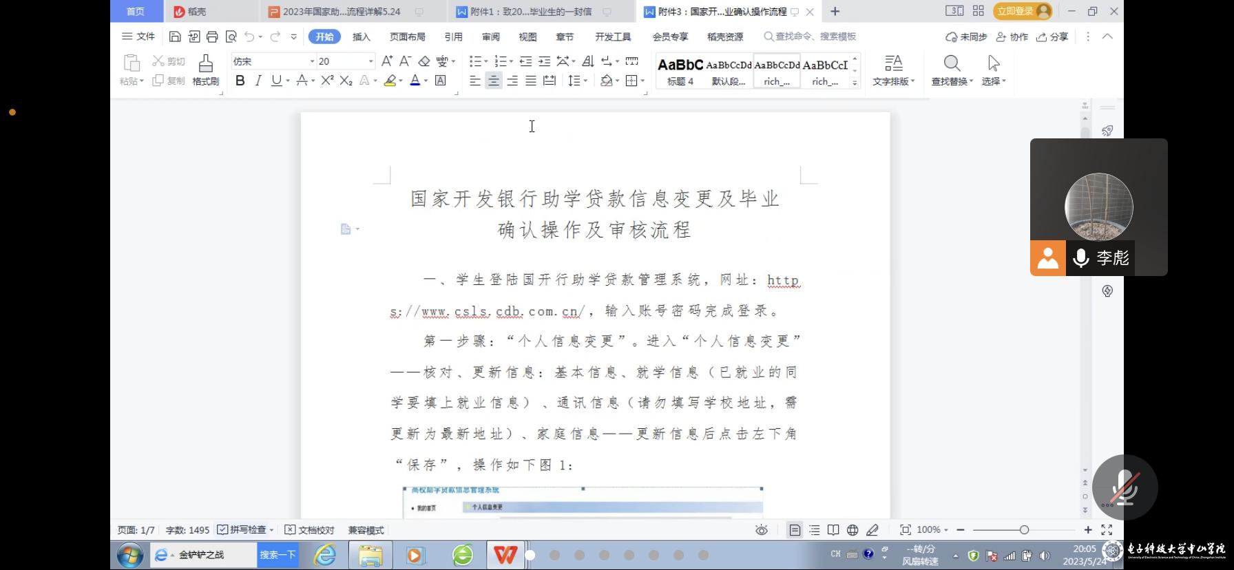This screenshot has height=570, width=1234.
Task: Justify paragraph text
Action: click(531, 81)
